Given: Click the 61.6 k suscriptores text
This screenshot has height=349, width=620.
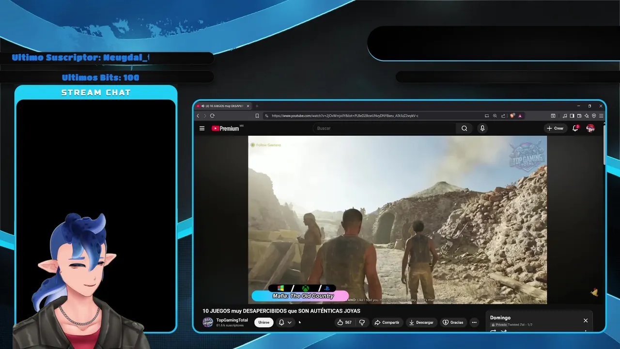Looking at the screenshot, I should 230,325.
